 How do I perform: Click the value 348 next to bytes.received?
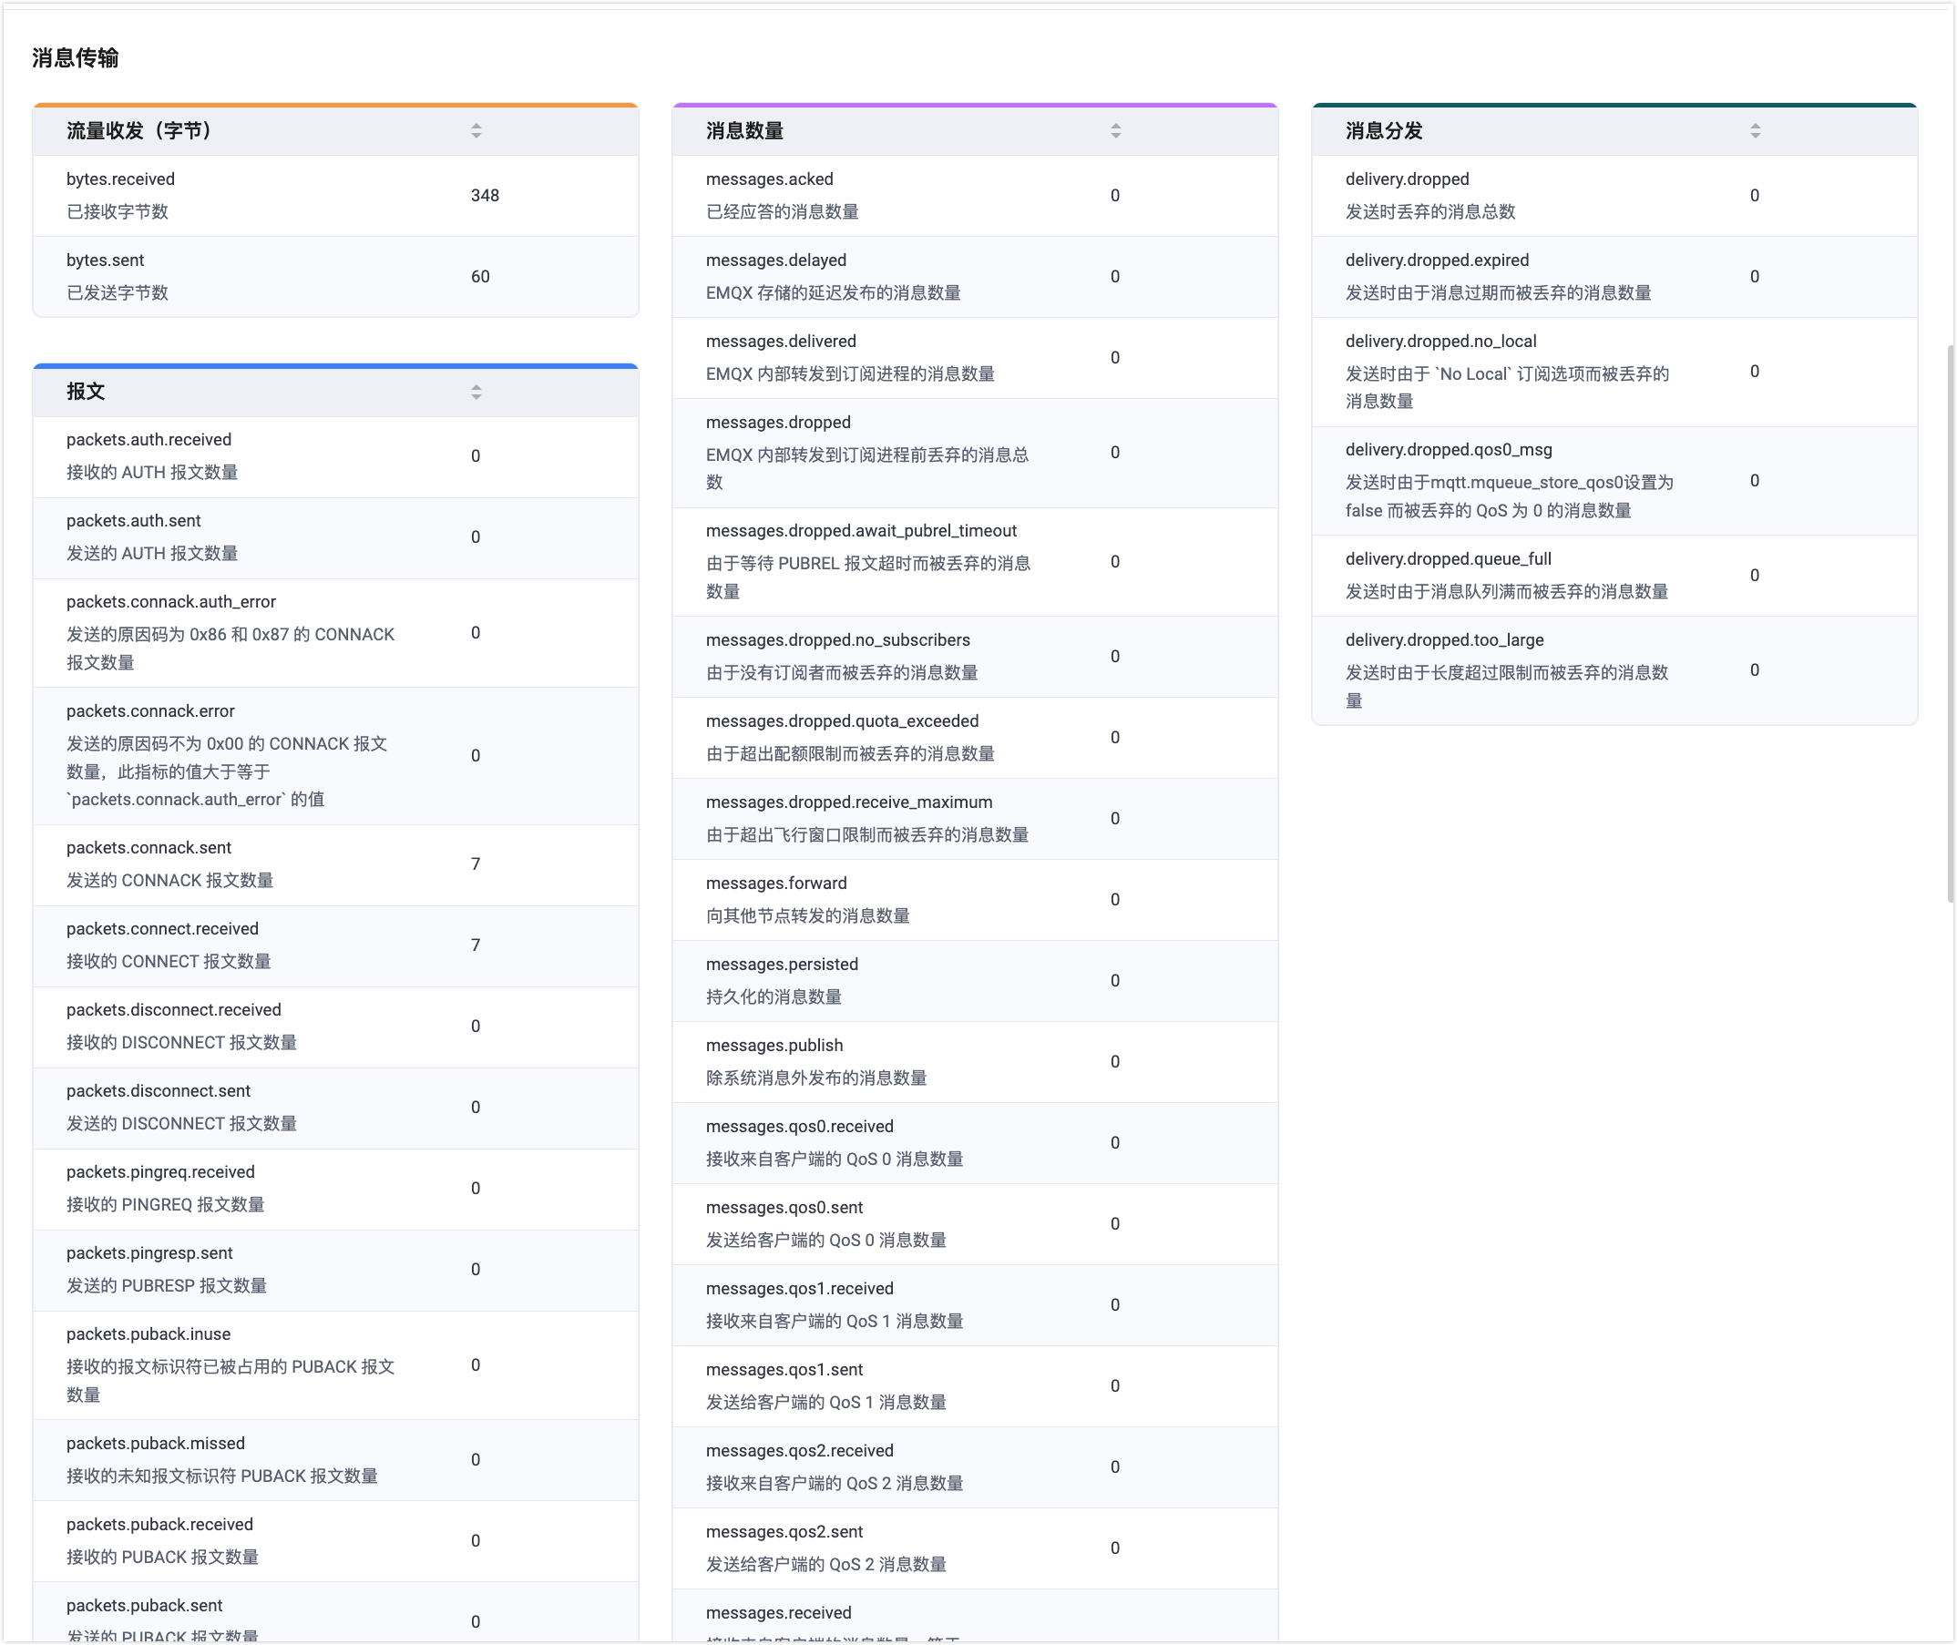[484, 196]
